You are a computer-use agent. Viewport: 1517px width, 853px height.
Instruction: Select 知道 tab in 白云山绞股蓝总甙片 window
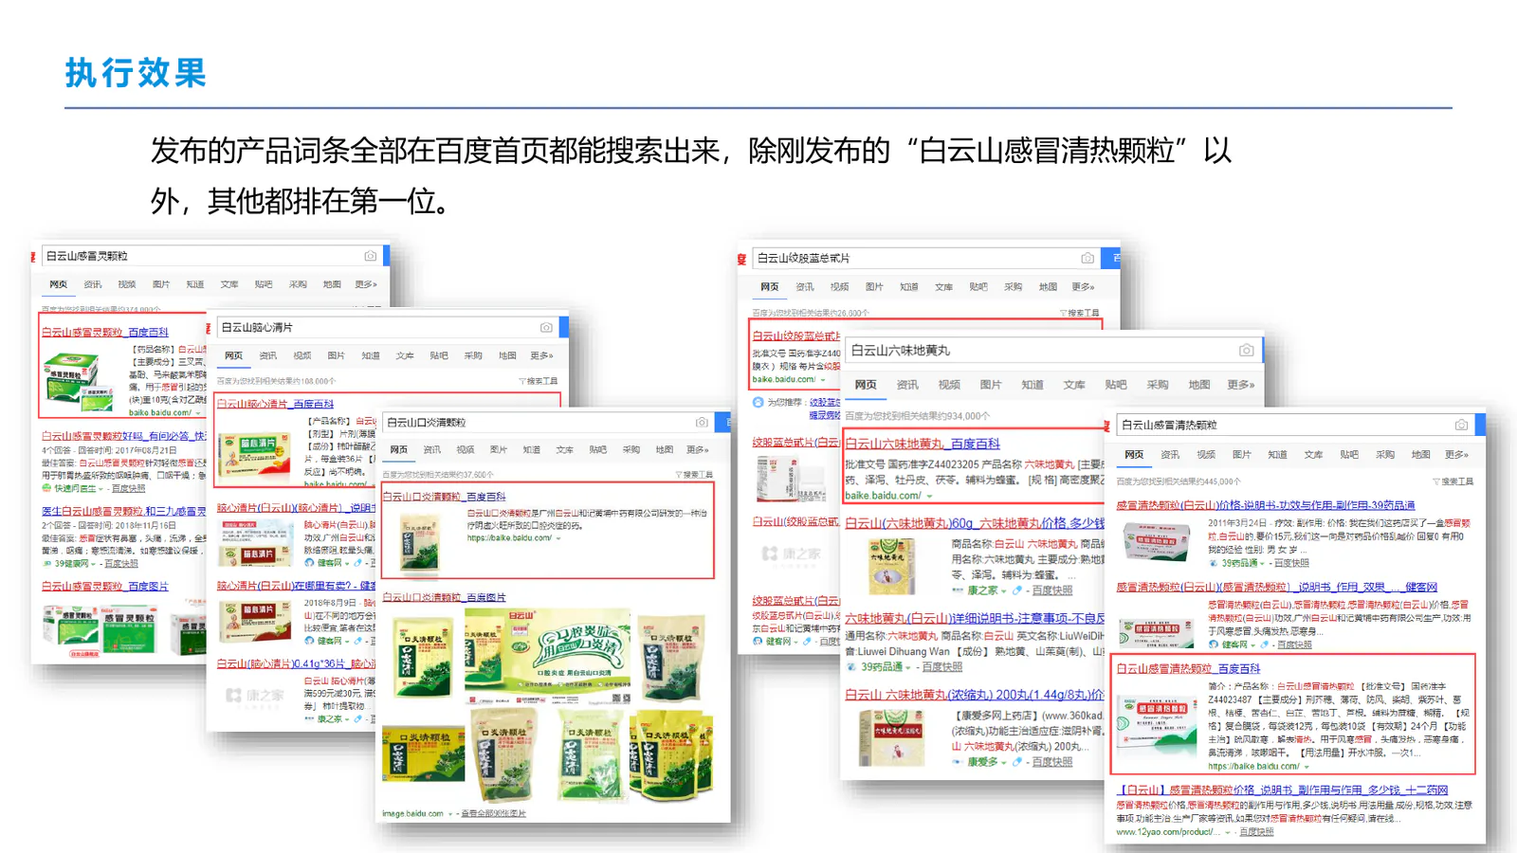pos(908,286)
